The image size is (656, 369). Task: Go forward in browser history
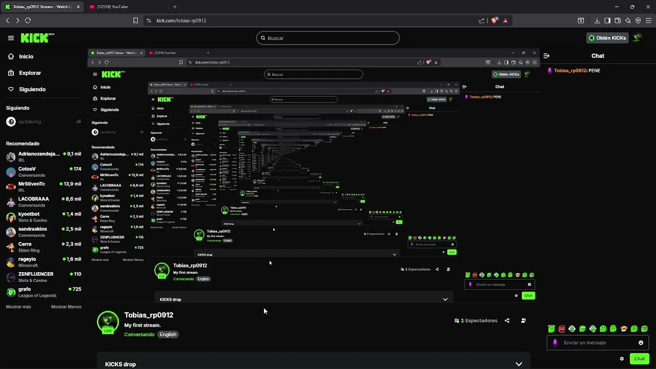click(x=17, y=20)
